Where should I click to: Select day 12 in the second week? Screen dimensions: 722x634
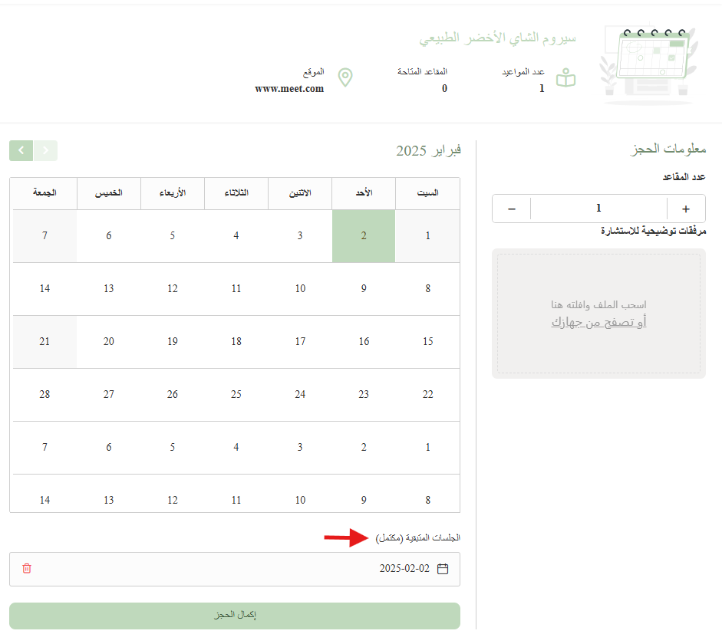click(x=172, y=289)
